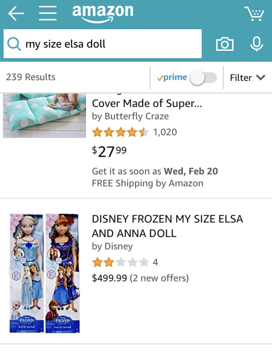Toggle the Prime filter switch
272x351 pixels.
point(204,78)
